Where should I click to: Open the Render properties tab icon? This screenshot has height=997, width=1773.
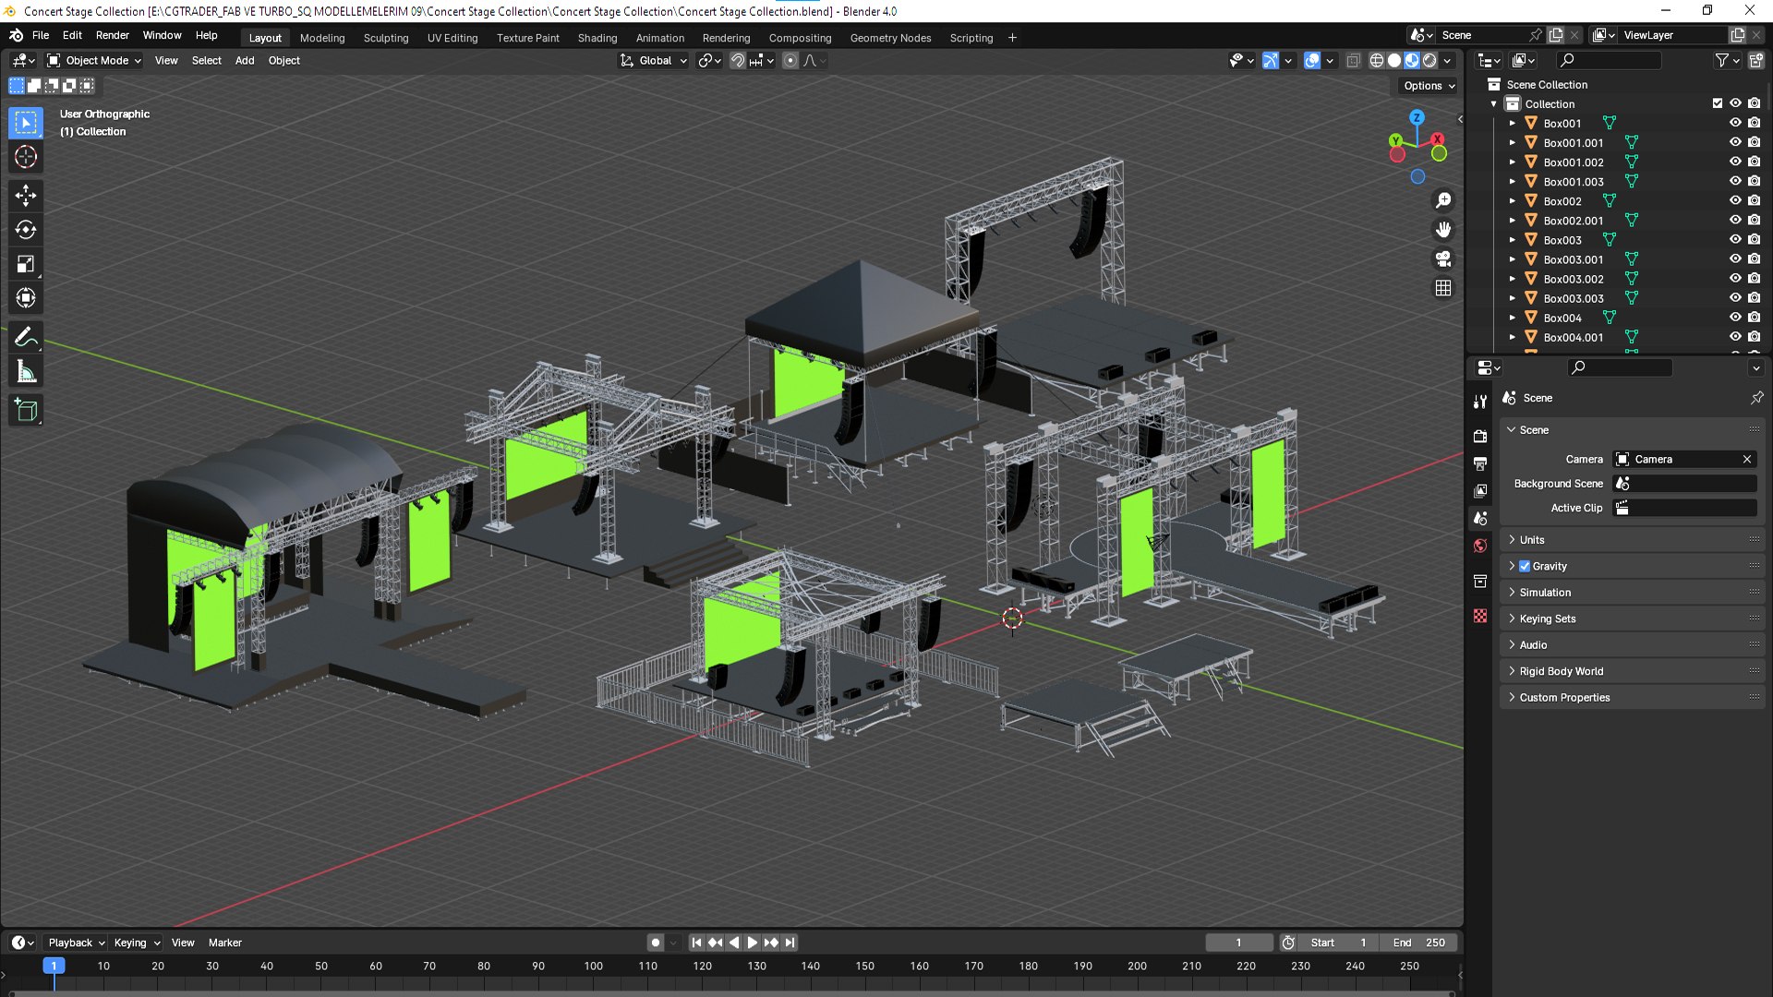tap(1480, 436)
